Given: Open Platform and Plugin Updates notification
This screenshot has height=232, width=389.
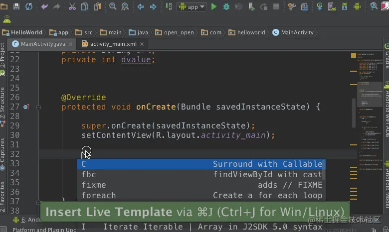Looking at the screenshot, I should click(x=45, y=230).
